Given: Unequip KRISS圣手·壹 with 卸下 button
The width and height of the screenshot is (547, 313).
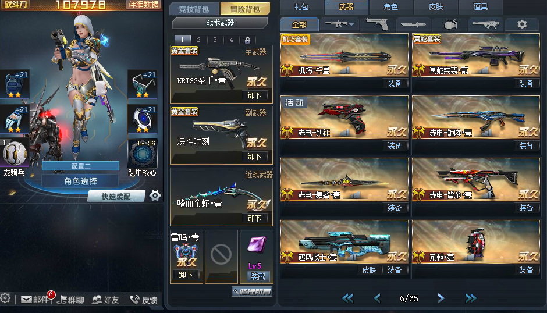Looking at the screenshot, I should point(254,95).
